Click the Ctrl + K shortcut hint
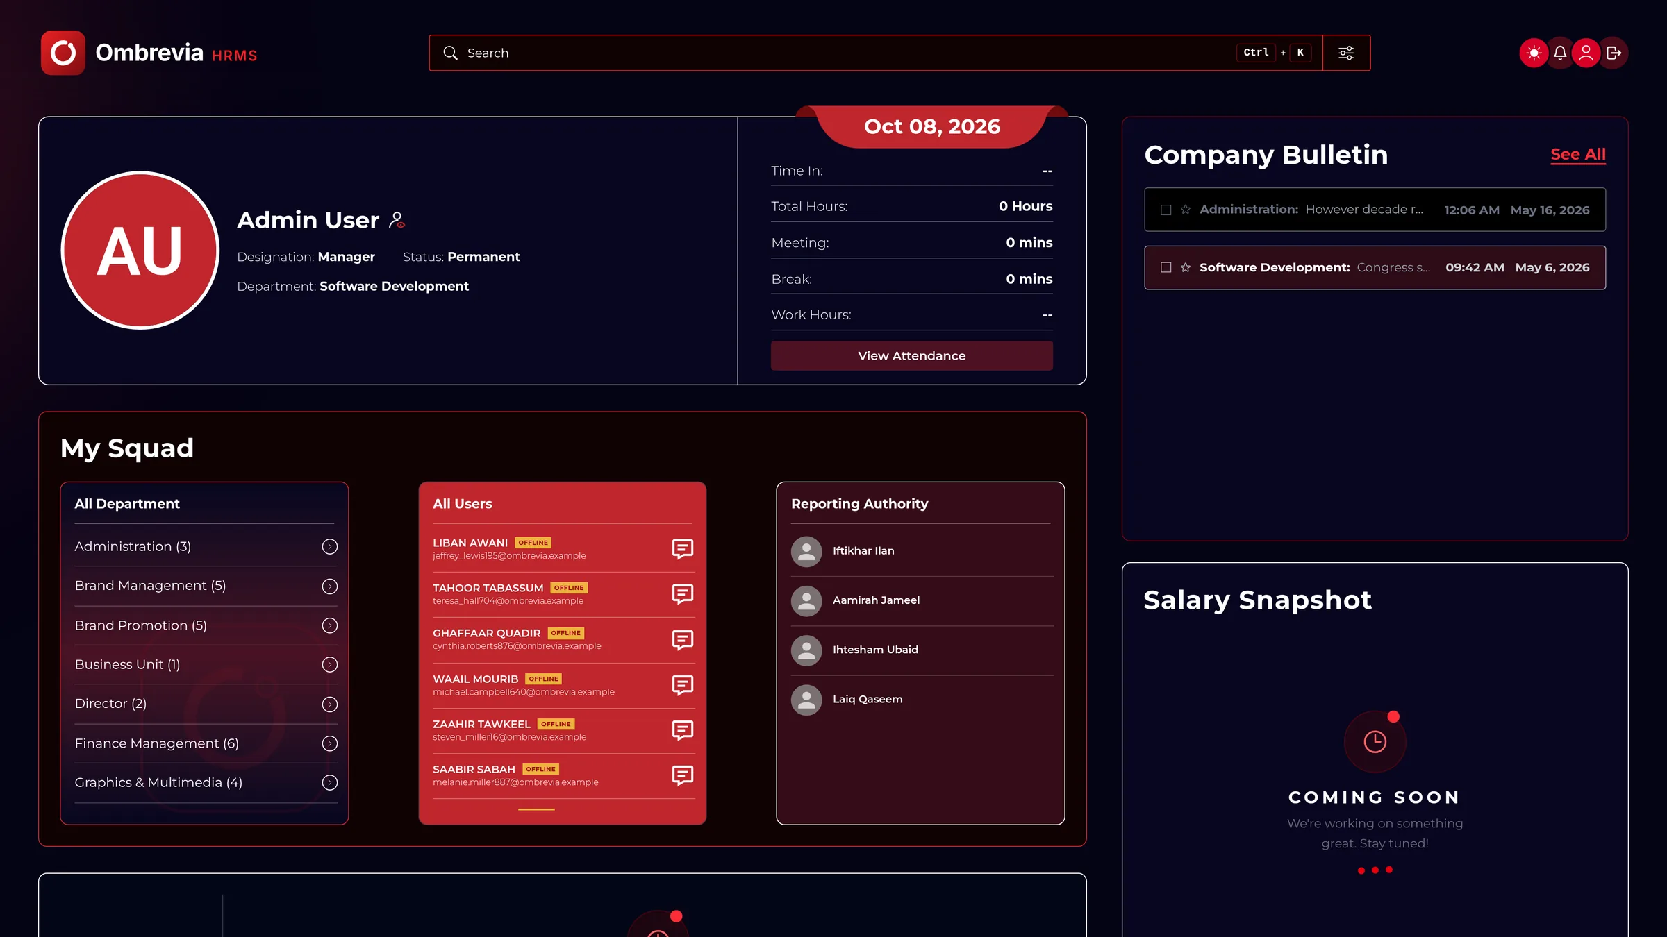This screenshot has width=1667, height=937. tap(1274, 53)
